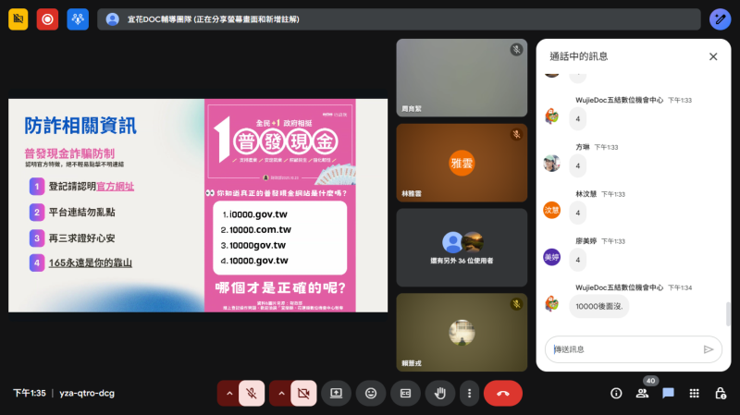
Task: Click 汶慧 orange avatar in chat
Action: (x=551, y=210)
